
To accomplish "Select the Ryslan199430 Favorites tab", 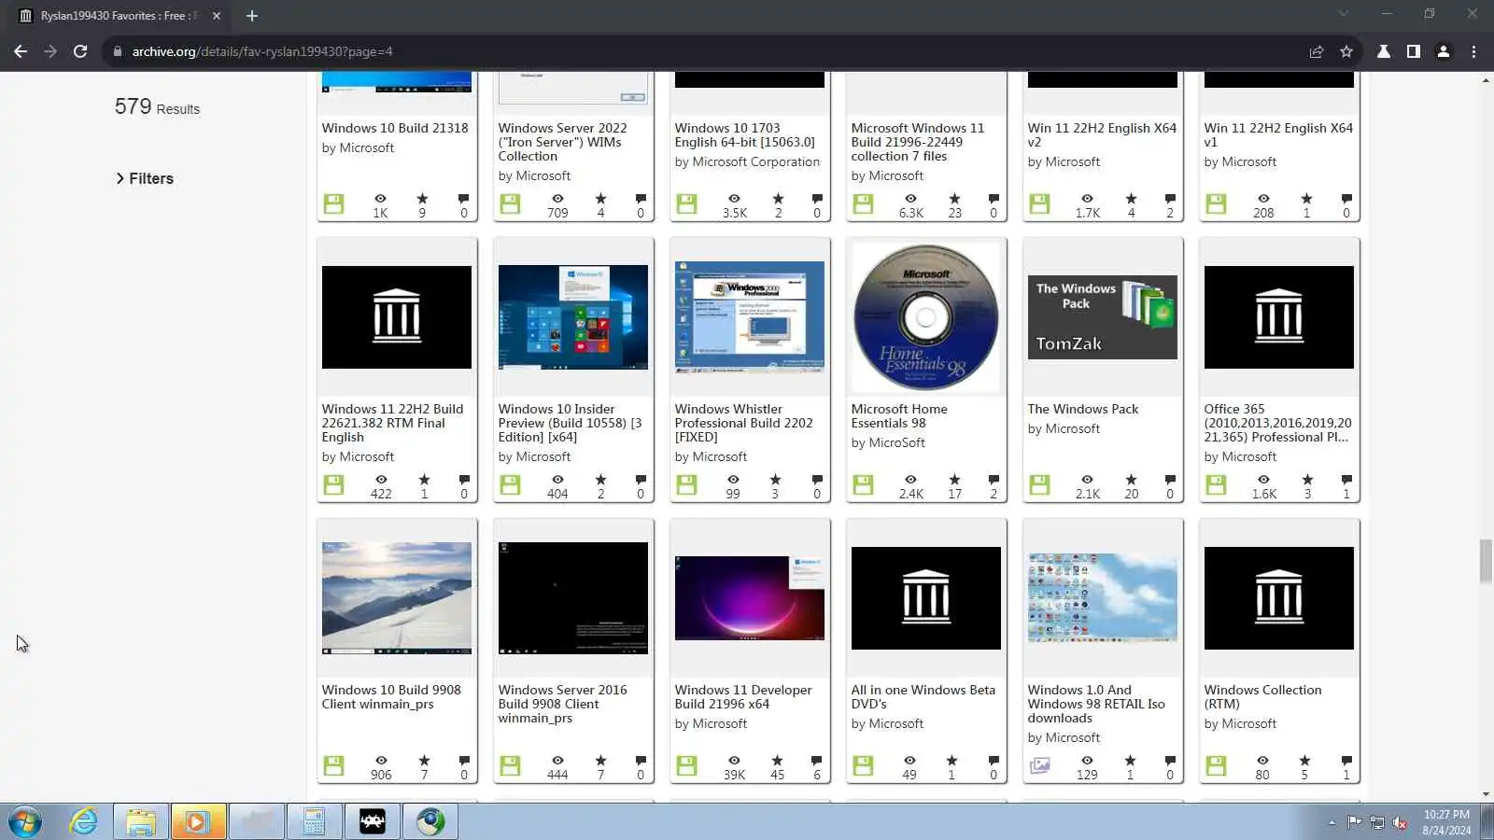I will click(119, 16).
